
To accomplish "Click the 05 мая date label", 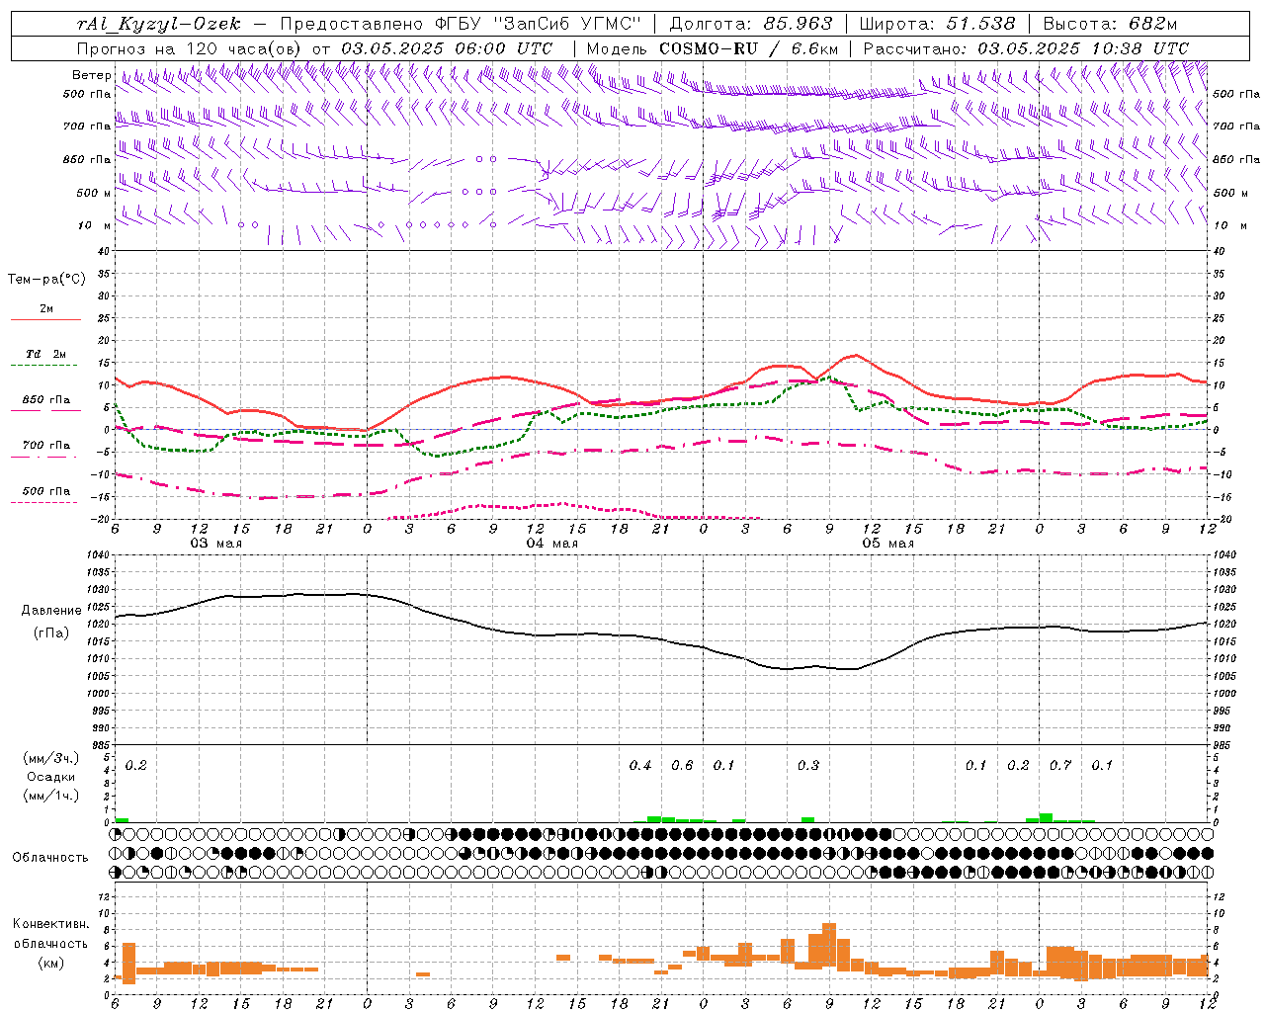I will point(888,544).
